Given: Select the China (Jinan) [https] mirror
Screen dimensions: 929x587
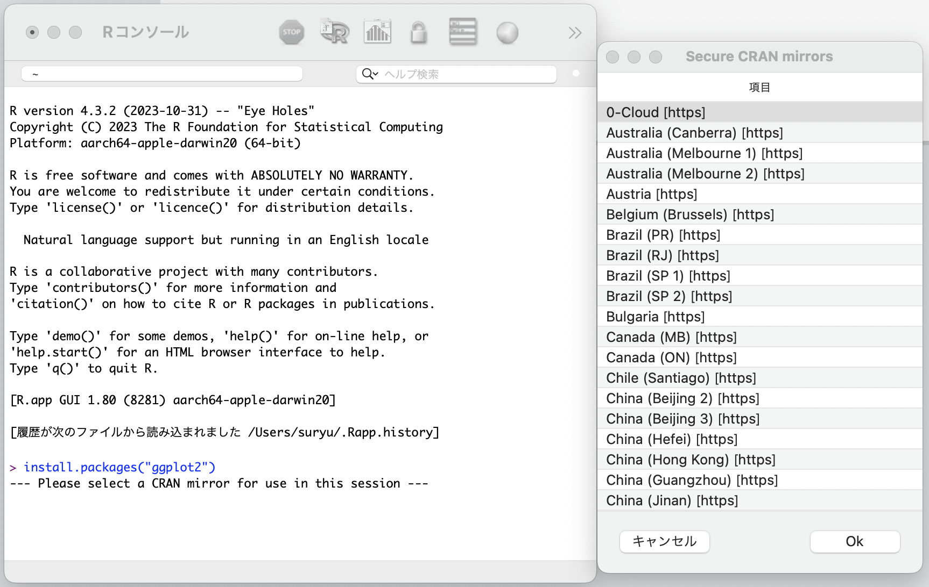Looking at the screenshot, I should coord(760,500).
